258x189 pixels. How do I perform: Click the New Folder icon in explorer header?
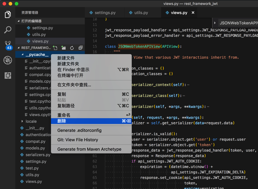[x=63, y=48]
